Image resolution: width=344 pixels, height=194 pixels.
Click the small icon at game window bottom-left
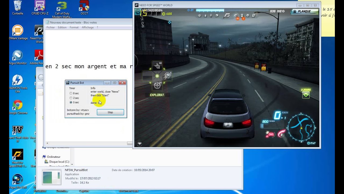point(139,144)
